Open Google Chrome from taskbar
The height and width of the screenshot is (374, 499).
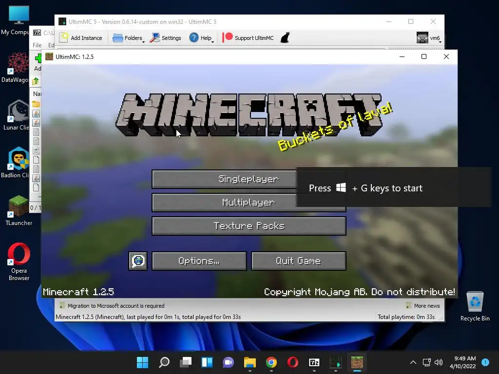tap(271, 362)
